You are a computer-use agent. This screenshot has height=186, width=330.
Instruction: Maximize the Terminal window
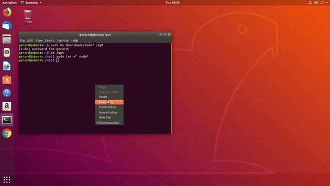click(x=165, y=35)
